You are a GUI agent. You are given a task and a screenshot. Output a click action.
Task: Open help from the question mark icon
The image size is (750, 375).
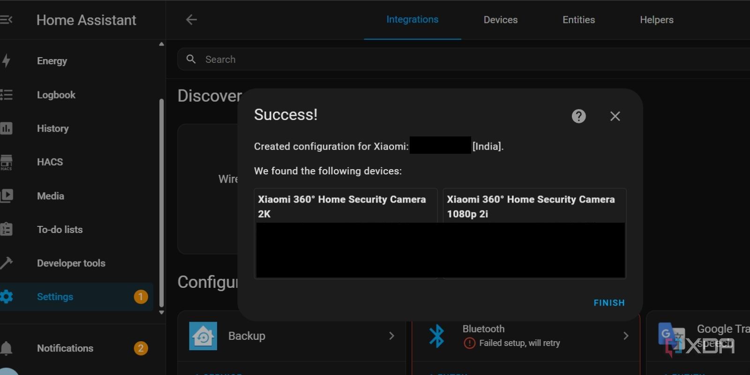[579, 116]
